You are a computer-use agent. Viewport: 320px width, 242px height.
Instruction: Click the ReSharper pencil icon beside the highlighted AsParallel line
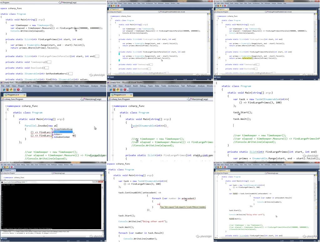click(x=219, y=58)
